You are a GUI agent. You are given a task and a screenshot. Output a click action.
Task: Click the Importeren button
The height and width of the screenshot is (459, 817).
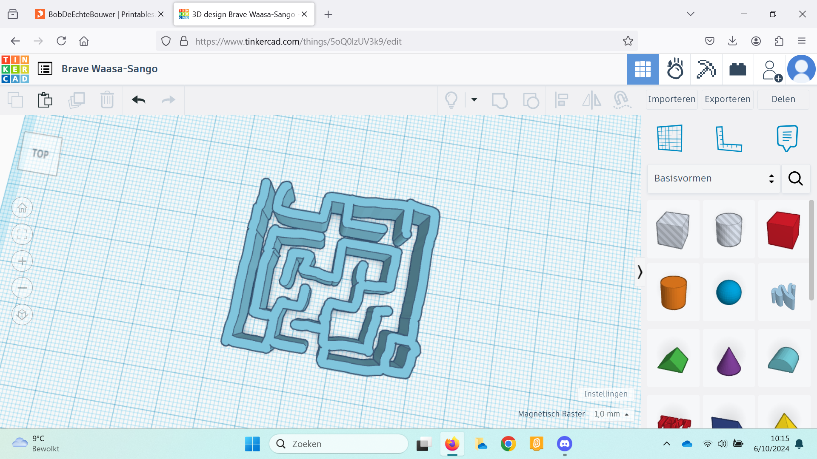pyautogui.click(x=671, y=99)
